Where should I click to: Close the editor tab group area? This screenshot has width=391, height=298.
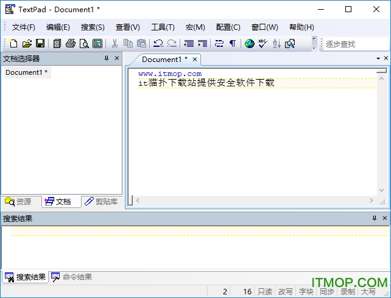click(x=386, y=58)
